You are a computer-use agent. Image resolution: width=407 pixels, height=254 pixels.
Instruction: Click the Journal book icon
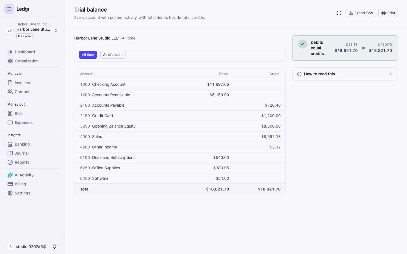(10, 153)
